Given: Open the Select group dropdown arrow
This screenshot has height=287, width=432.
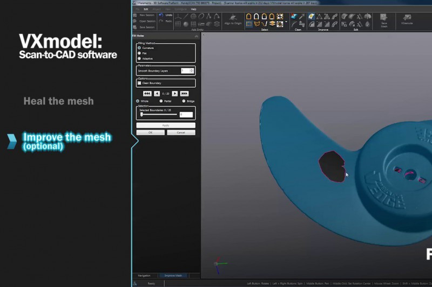Looking at the screenshot, I should click(x=286, y=22).
